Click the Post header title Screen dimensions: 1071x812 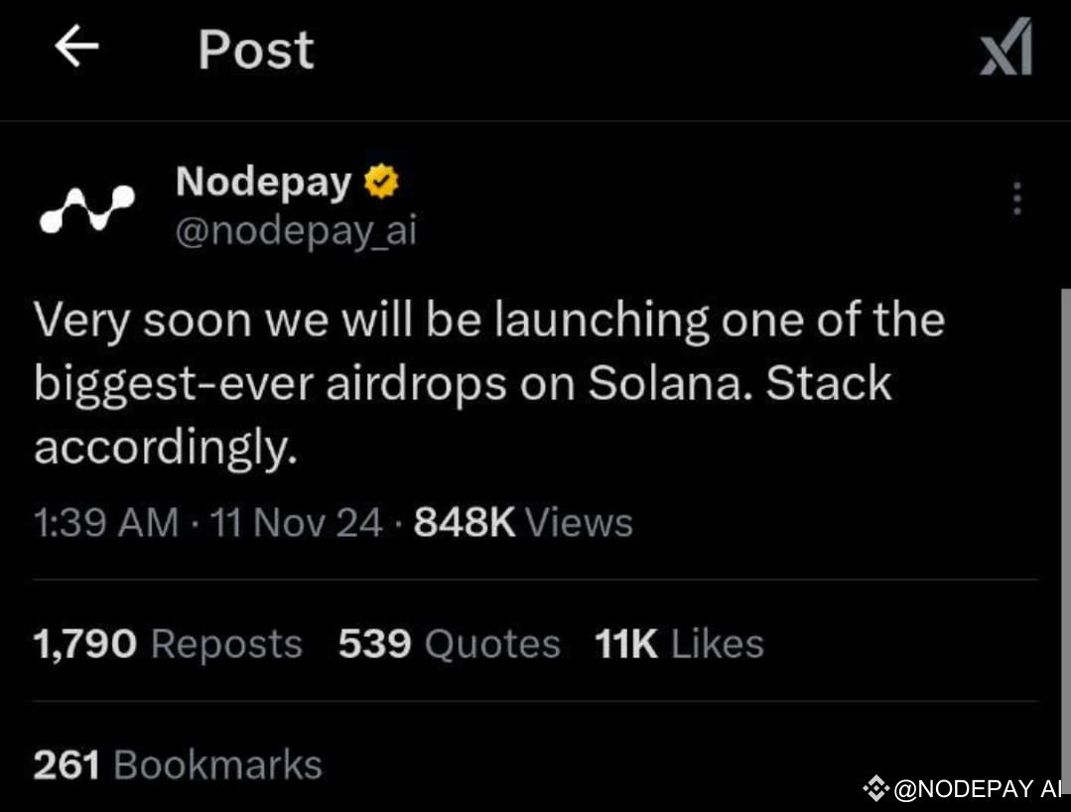click(x=256, y=50)
